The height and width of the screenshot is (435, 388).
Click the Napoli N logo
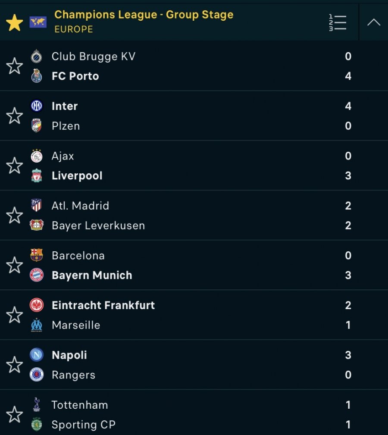coord(37,354)
